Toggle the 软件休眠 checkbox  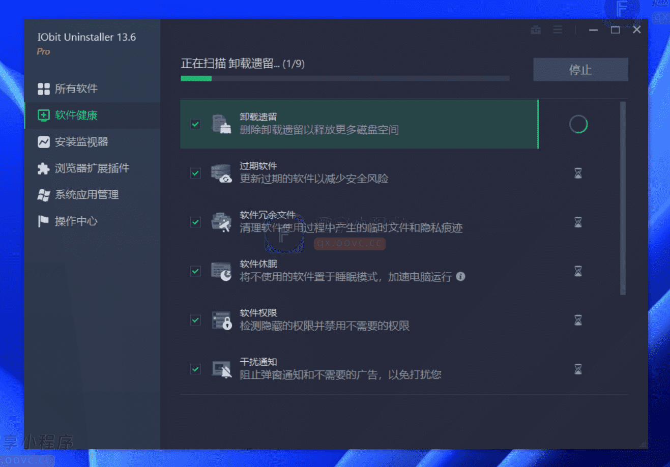coord(195,271)
